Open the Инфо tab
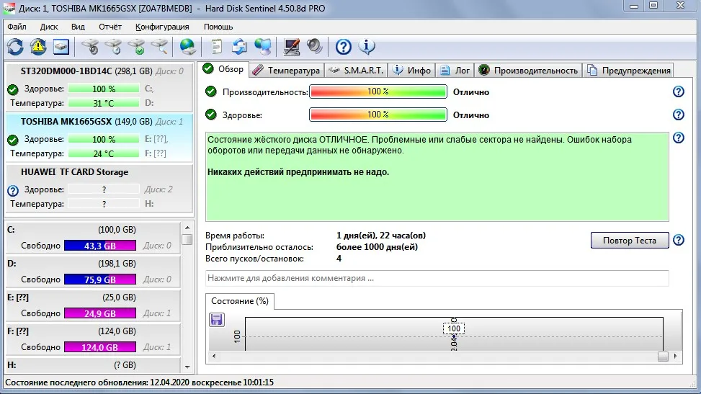Screen dimensions: 701x394 [x=412, y=70]
